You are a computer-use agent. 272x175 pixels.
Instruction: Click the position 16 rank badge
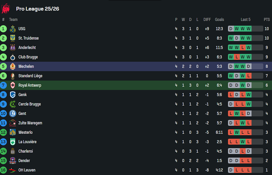[3, 170]
